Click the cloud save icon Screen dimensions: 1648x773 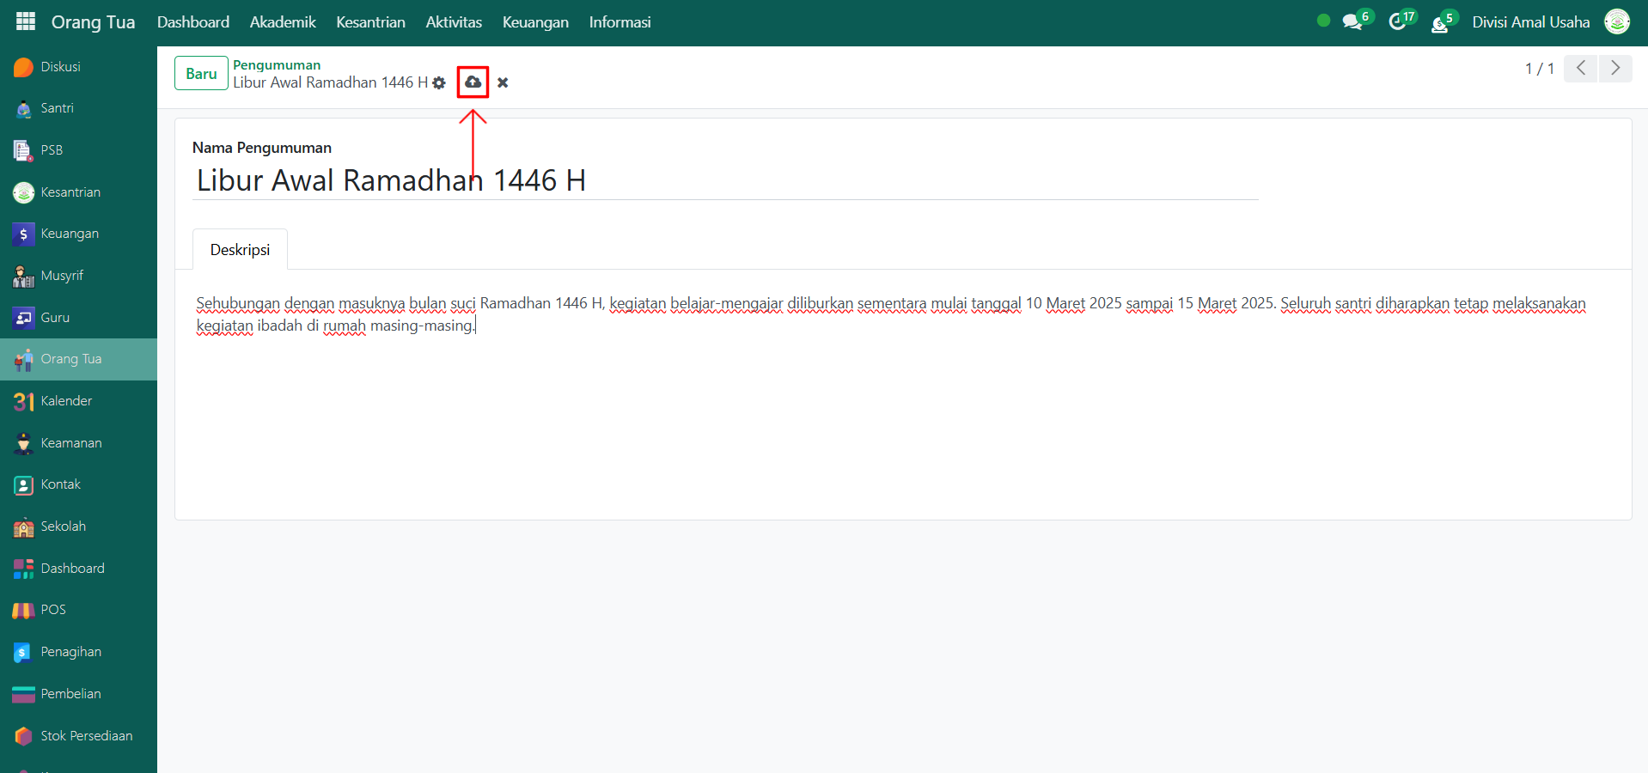(x=473, y=82)
